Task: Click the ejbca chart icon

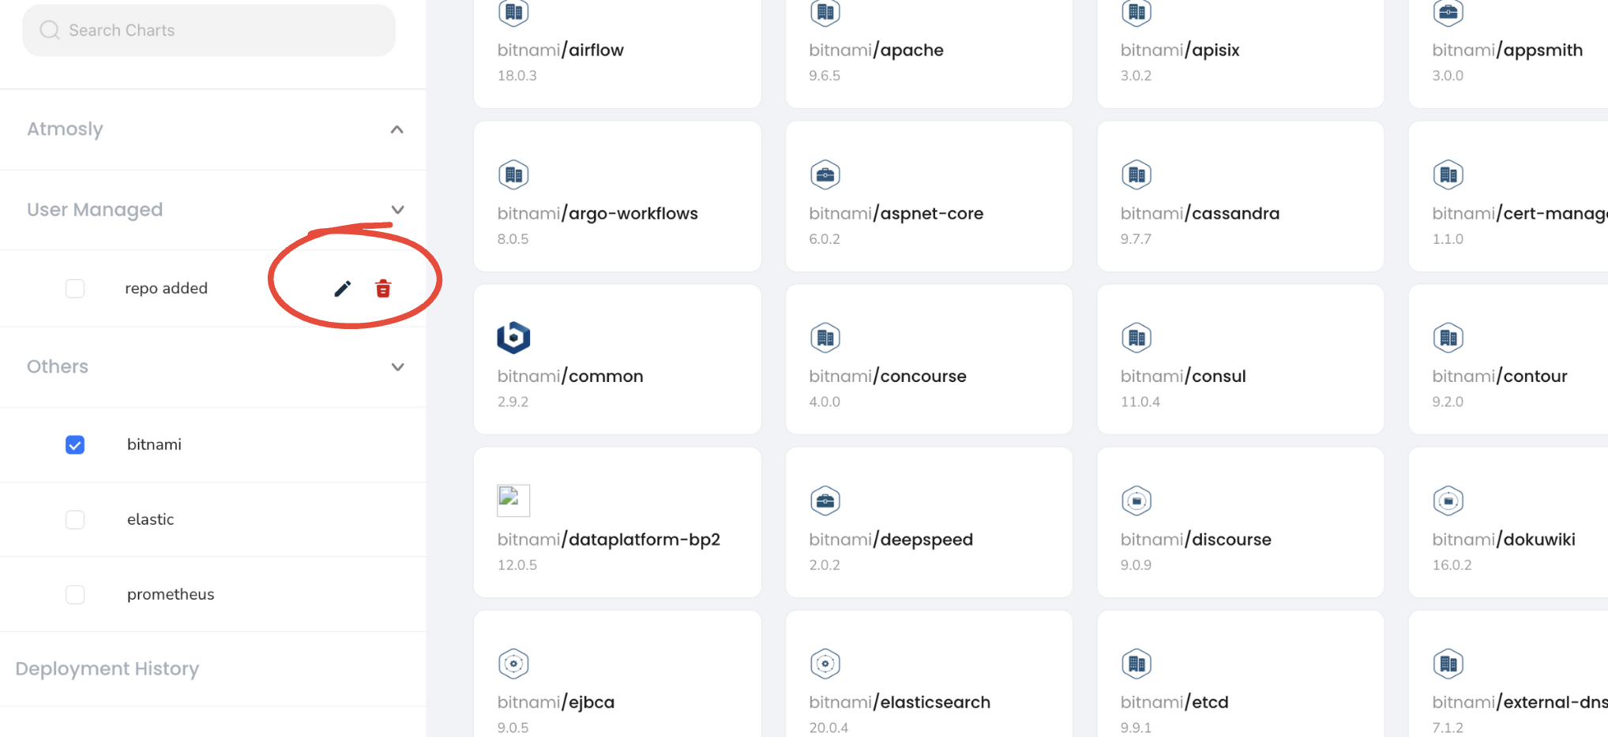Action: [513, 664]
